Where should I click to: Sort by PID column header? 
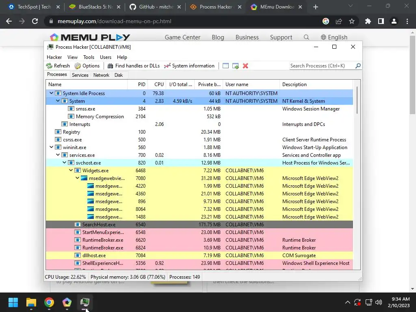click(138, 84)
